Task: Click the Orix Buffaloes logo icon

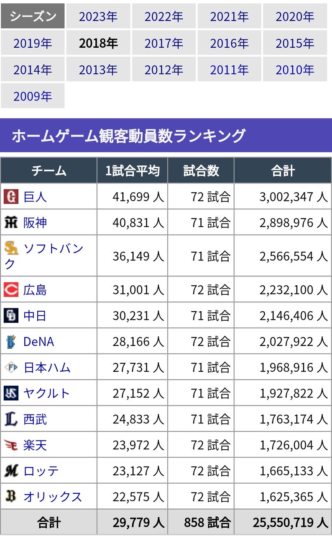Action: (x=11, y=497)
